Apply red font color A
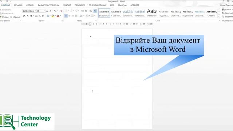This screenshot has height=131, width=233. coord(58,16)
